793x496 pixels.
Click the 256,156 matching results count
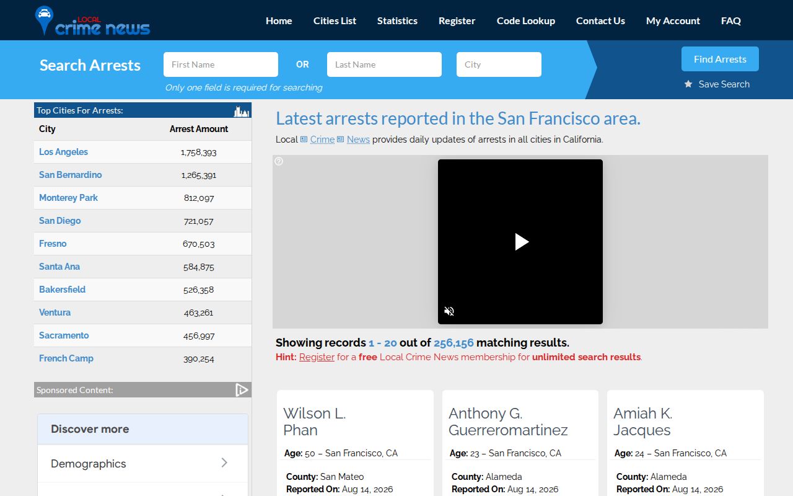point(453,343)
